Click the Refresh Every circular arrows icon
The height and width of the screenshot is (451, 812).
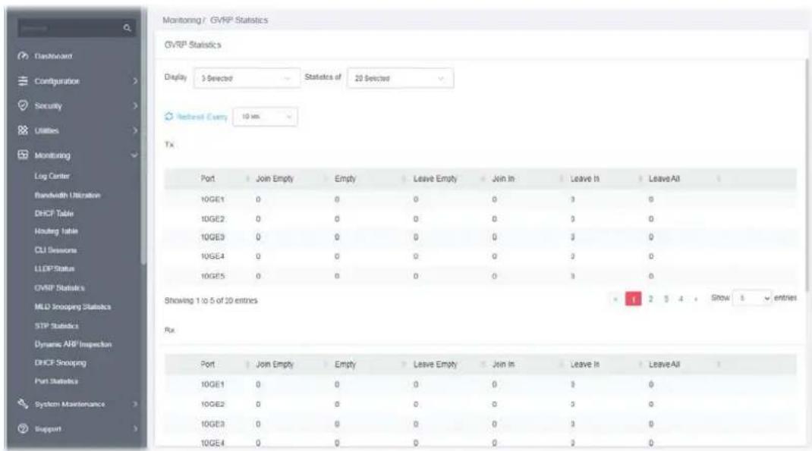[x=168, y=117]
